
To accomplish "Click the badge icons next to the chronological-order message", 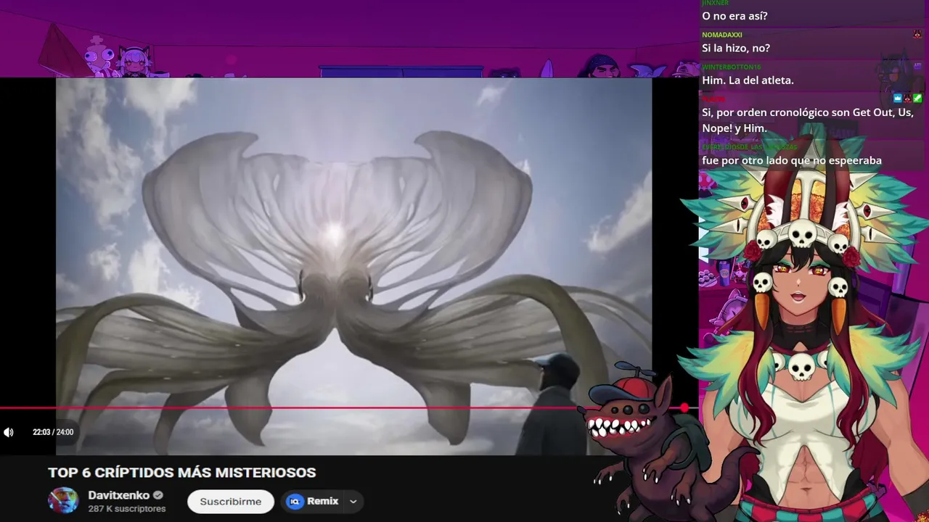I will coord(907,98).
